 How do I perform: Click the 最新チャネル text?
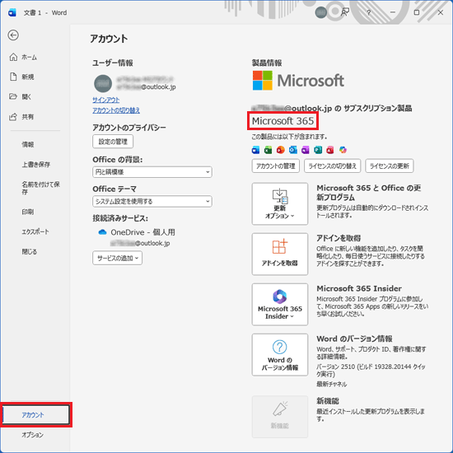point(332,385)
